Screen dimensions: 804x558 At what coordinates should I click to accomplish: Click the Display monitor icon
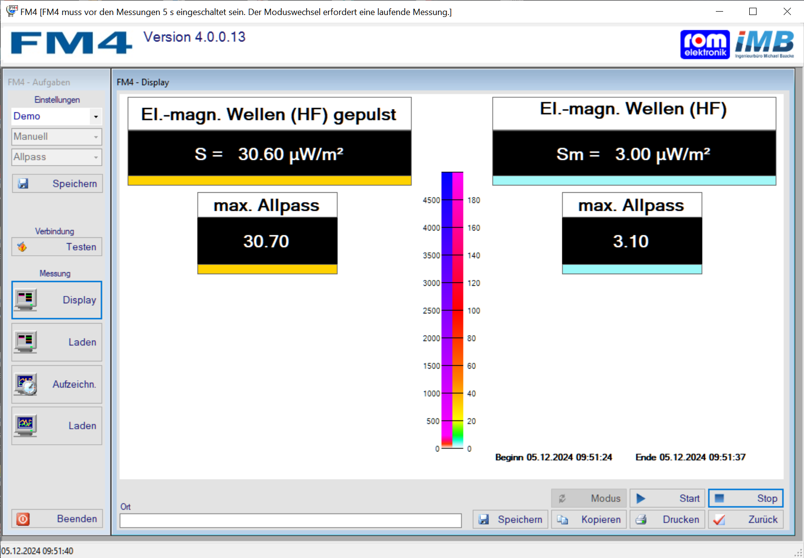(x=26, y=300)
